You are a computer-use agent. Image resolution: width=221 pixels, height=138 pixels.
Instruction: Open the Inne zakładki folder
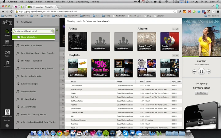coord(212,16)
